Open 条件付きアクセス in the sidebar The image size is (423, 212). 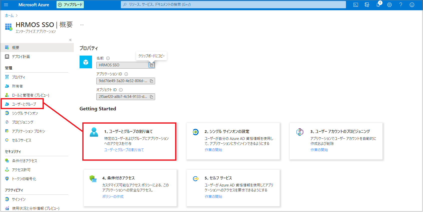point(24,161)
